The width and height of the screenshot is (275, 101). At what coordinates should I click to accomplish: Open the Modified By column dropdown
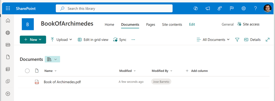click(162, 71)
